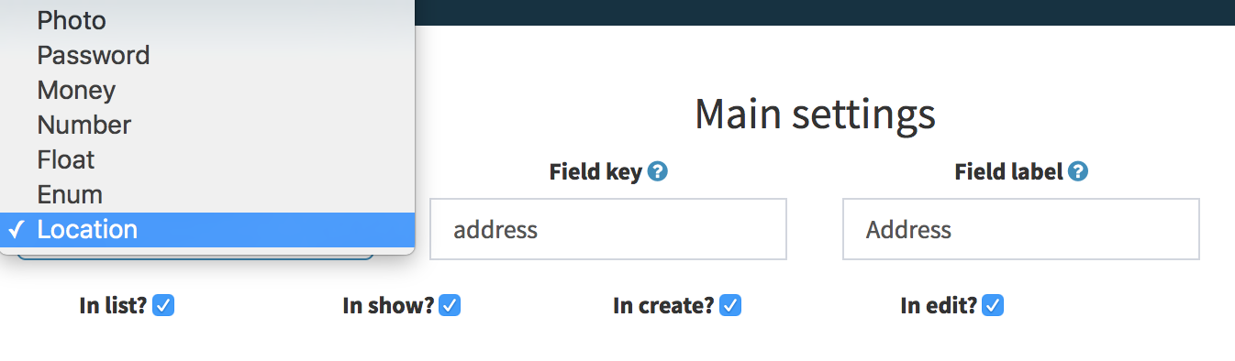Viewport: 1235px width, 361px height.
Task: Click the field type select box edge
Action: point(195,254)
